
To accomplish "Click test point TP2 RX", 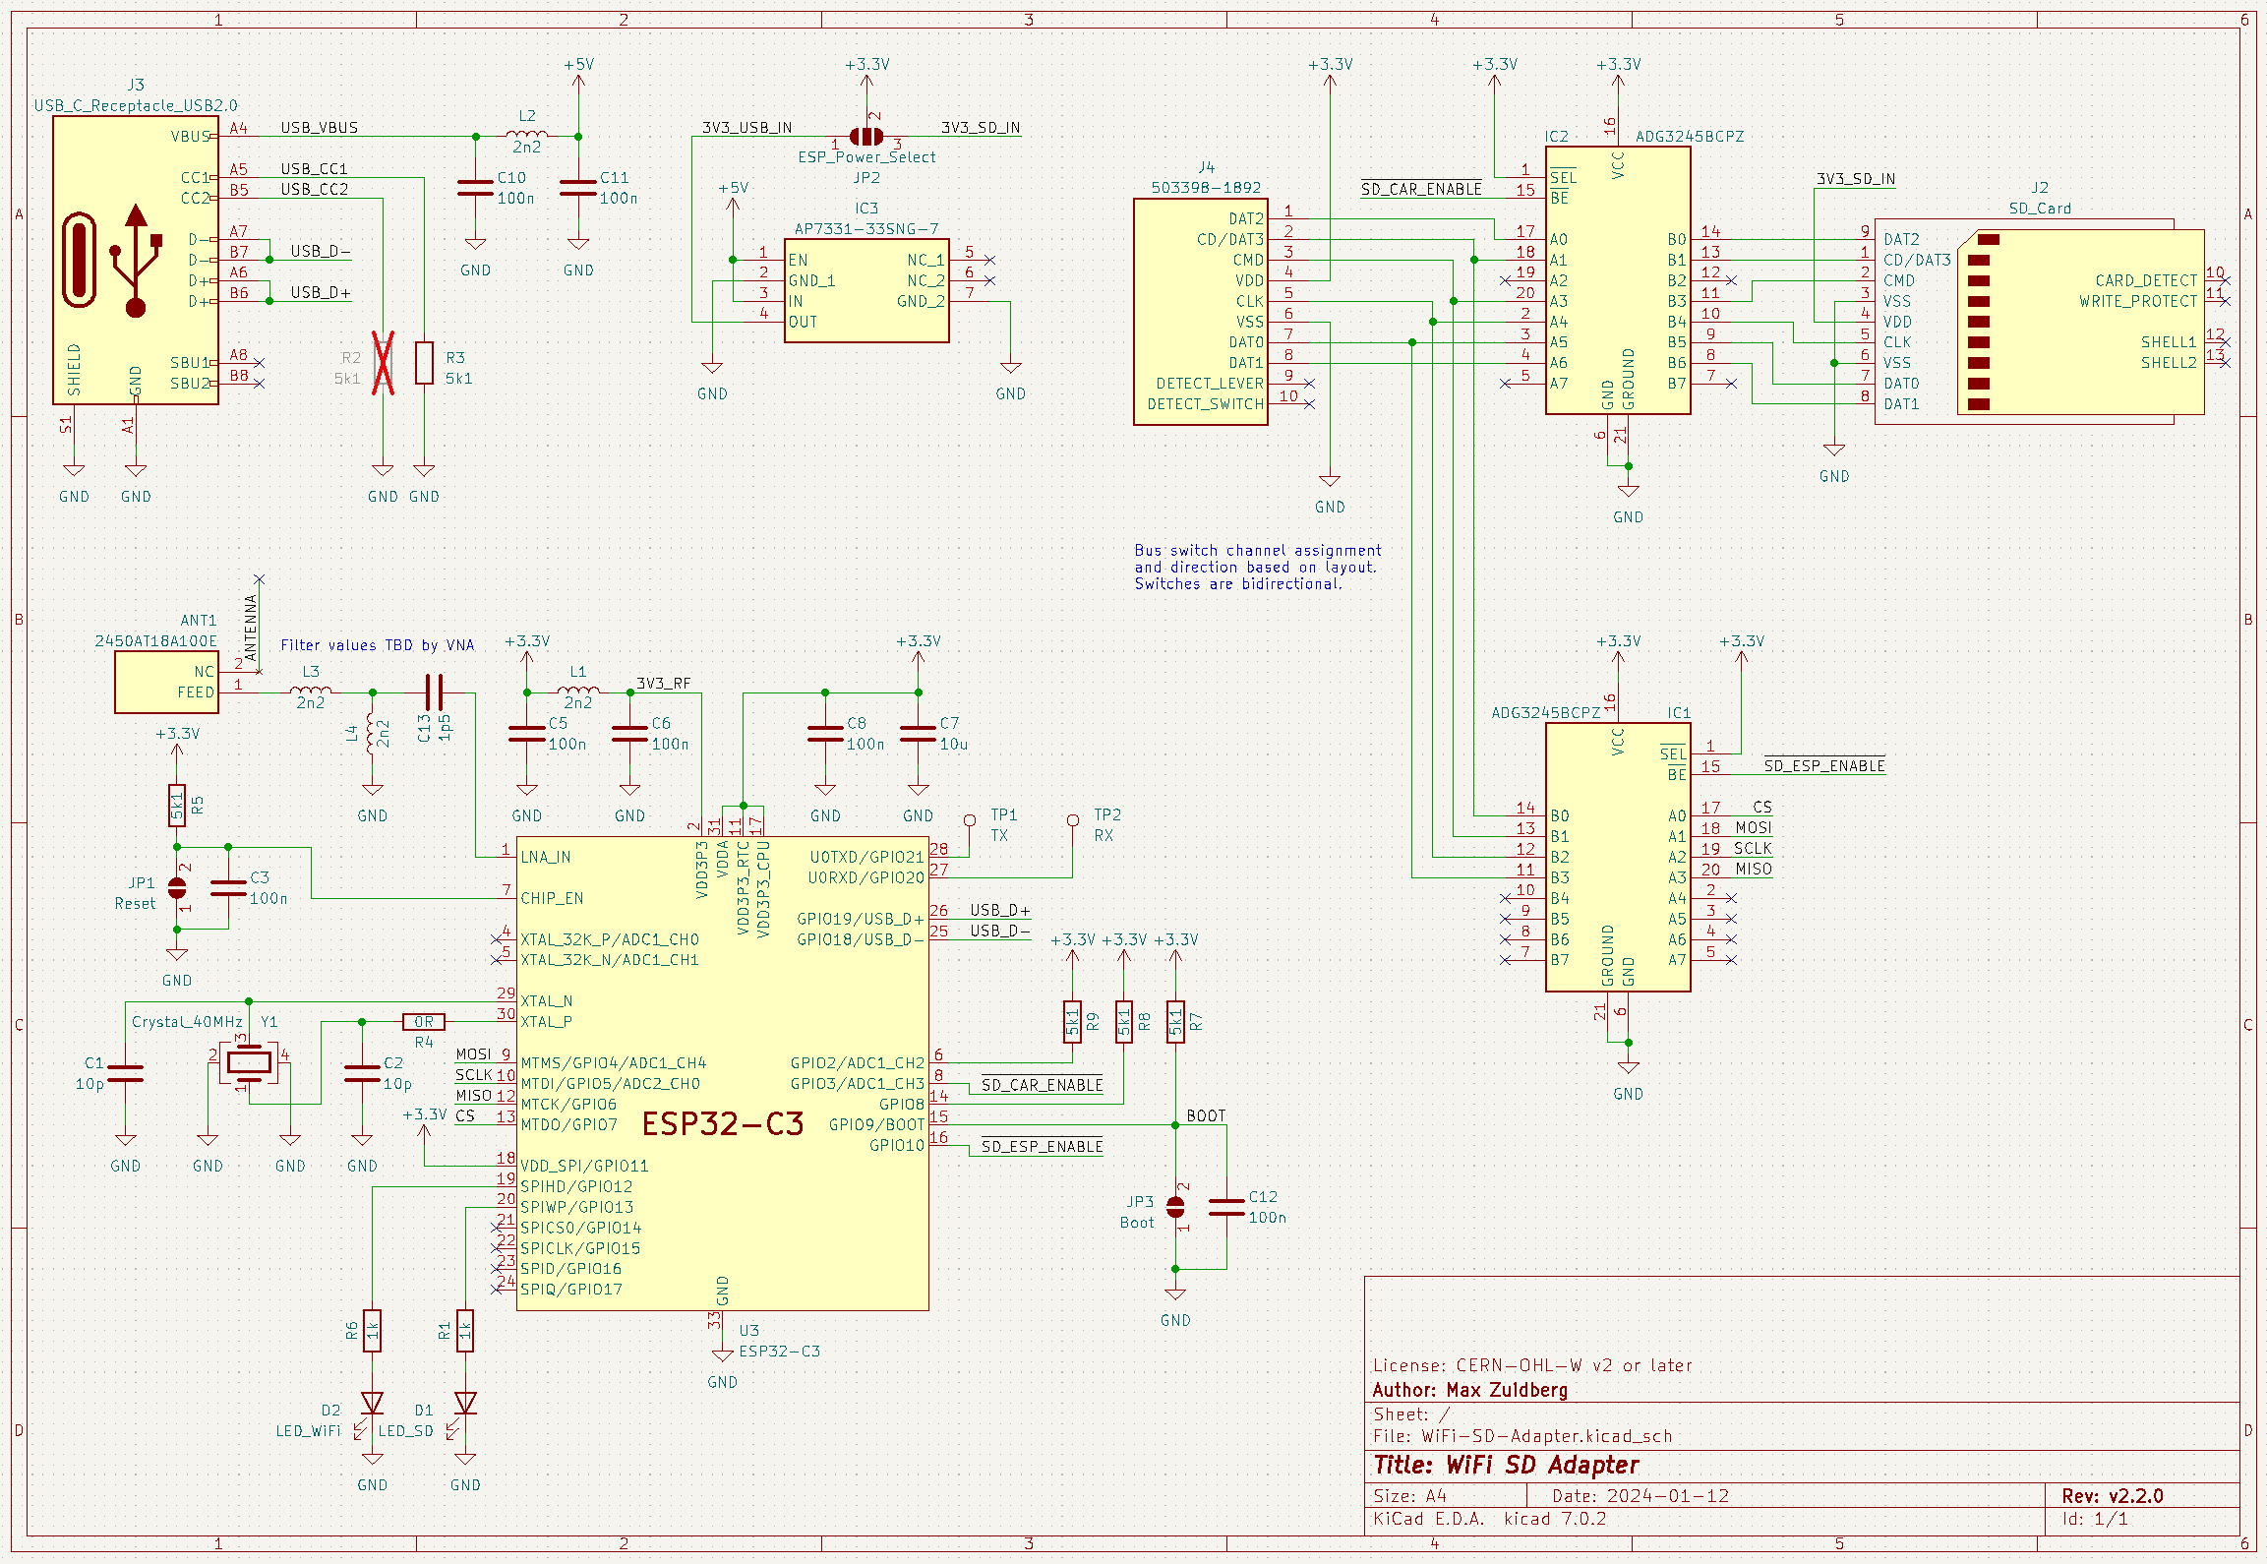I will point(1073,819).
